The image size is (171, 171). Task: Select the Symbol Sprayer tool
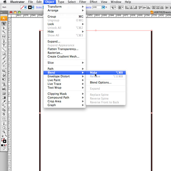4,84
